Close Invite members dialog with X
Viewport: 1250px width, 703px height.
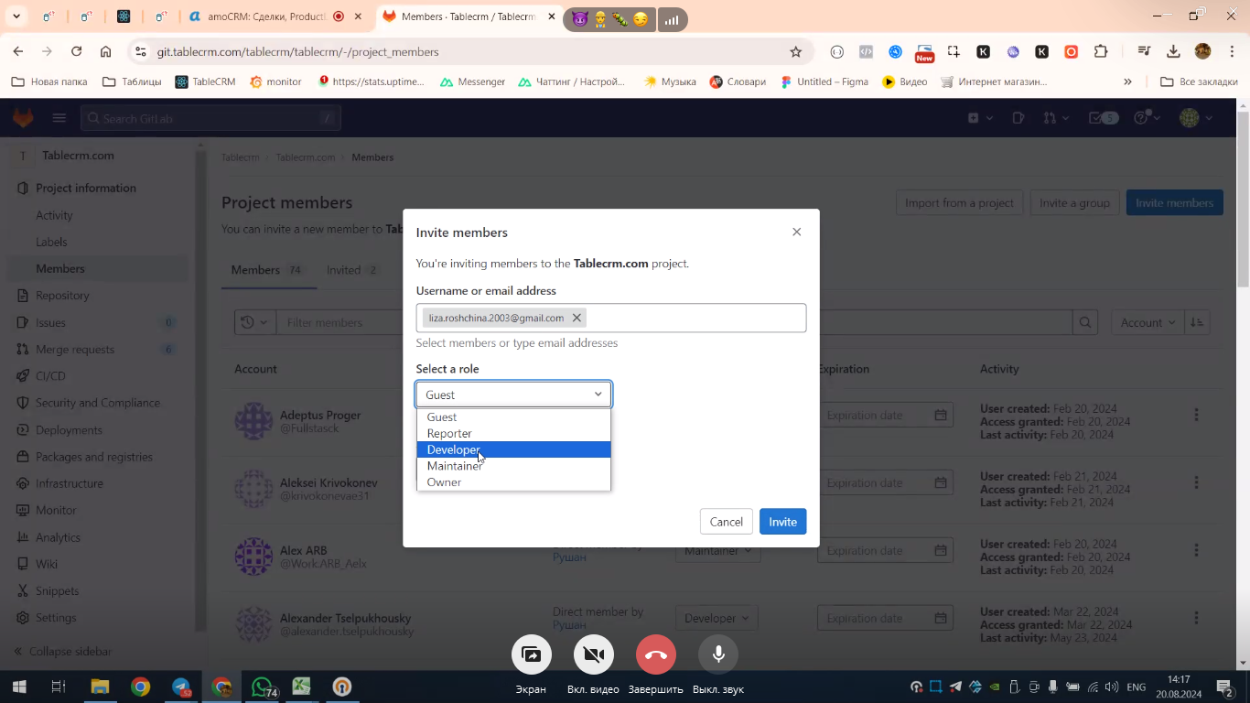click(x=796, y=232)
